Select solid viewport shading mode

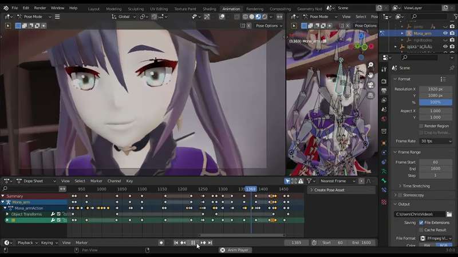[x=252, y=17]
